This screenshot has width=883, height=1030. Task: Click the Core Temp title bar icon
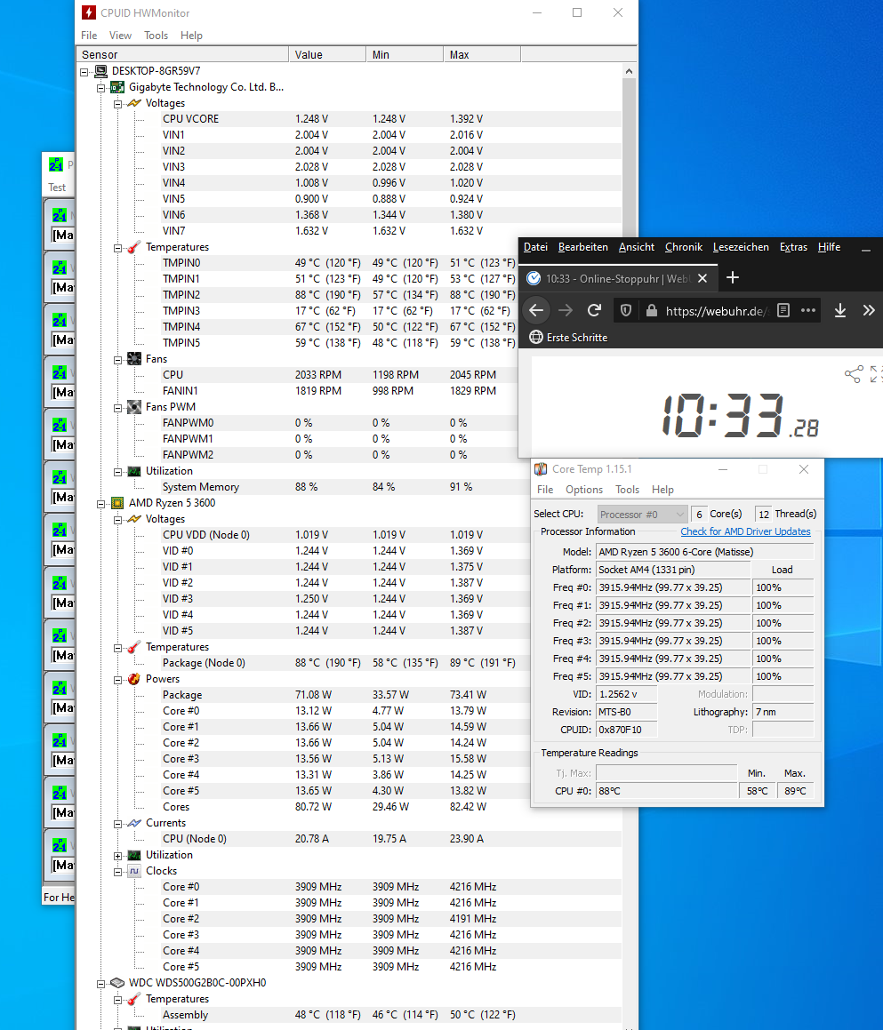(541, 469)
